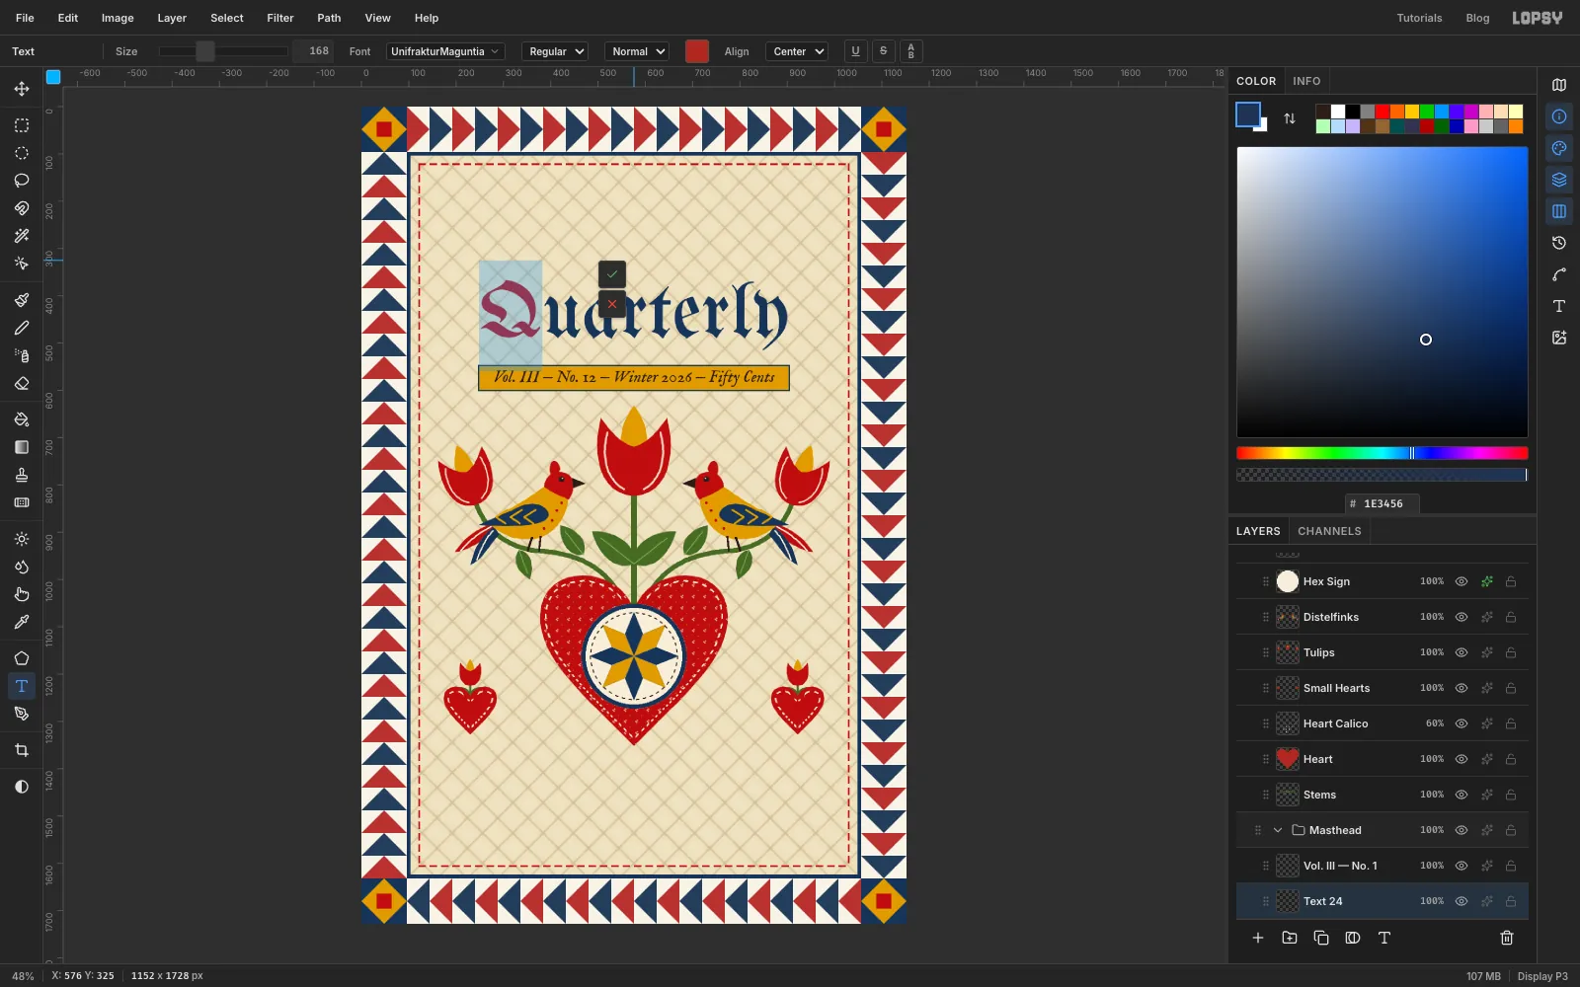The height and width of the screenshot is (987, 1580).
Task: Open the Blog link
Action: 1477,18
